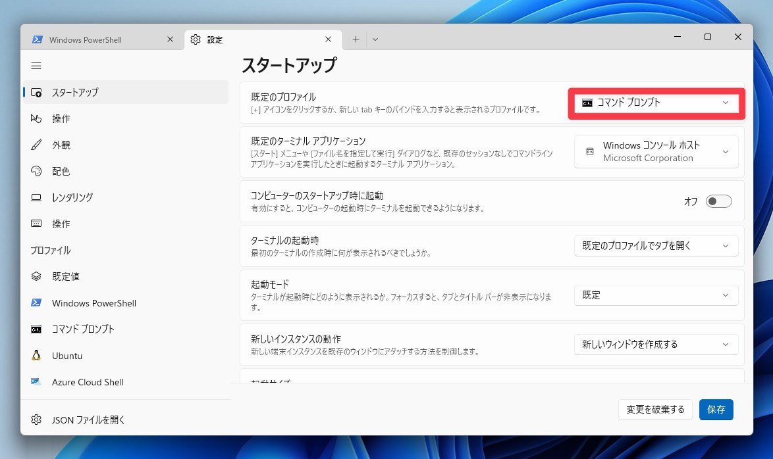The height and width of the screenshot is (459, 773).
Task: Expand ターミナルの起動時 dropdown
Action: 656,246
